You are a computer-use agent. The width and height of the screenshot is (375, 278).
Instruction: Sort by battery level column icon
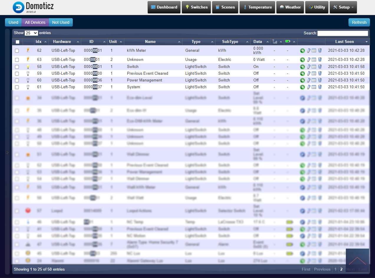[288, 41]
